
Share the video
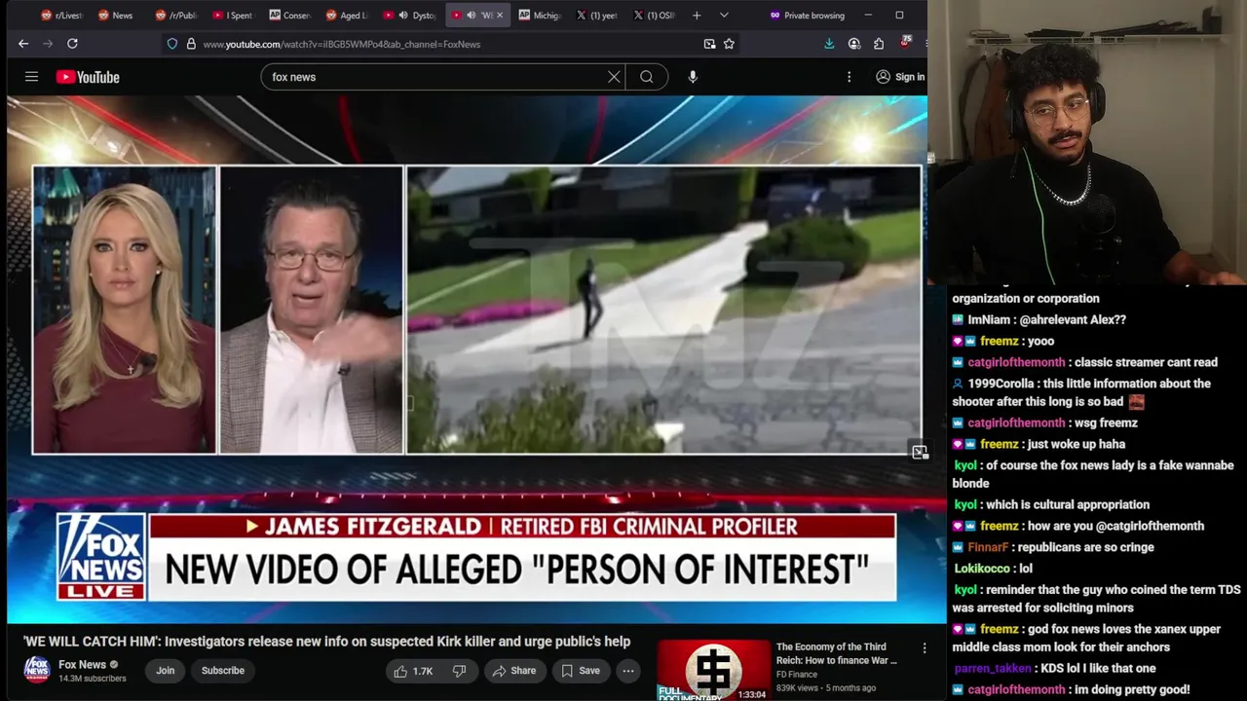click(x=513, y=671)
